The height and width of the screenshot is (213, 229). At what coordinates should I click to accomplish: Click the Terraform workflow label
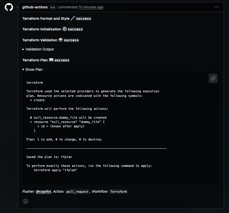click(x=118, y=192)
